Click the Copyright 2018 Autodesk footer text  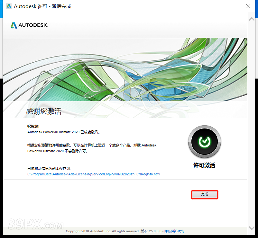click(x=103, y=231)
